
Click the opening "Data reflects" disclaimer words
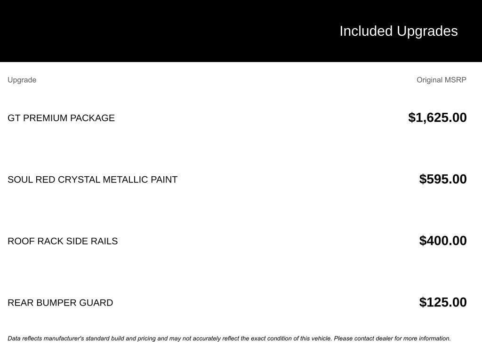(x=24, y=338)
